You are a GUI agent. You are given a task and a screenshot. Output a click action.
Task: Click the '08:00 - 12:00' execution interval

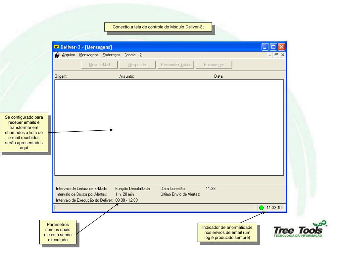(126, 200)
